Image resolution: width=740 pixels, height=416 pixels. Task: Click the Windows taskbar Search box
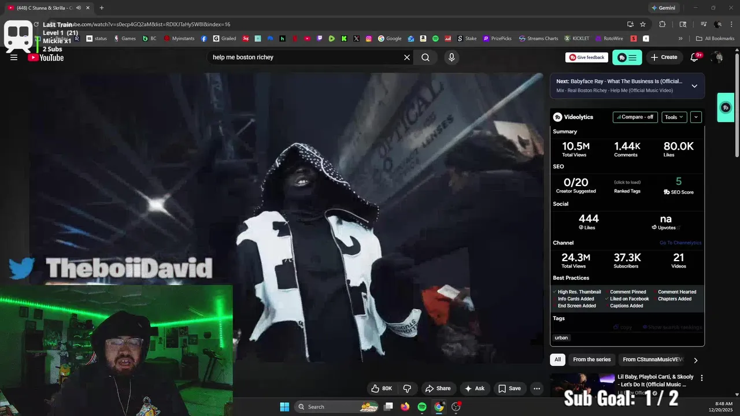click(x=338, y=407)
